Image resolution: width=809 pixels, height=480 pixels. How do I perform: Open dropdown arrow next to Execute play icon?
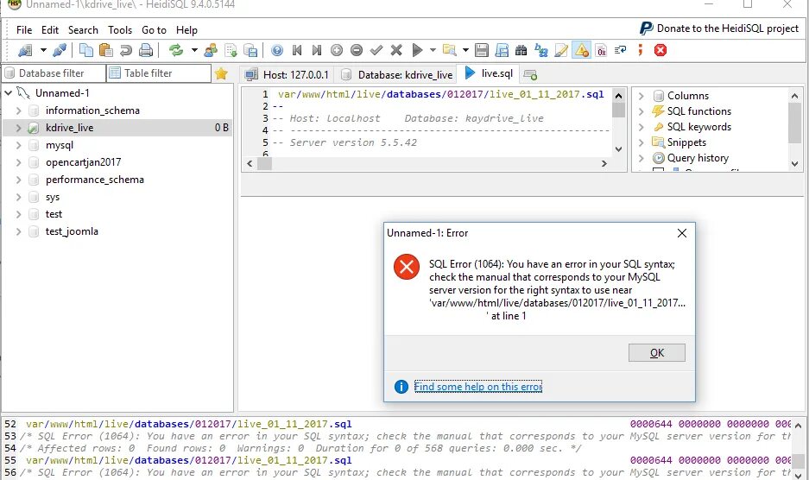pos(433,50)
